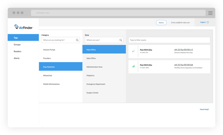Viewport: 223px width, 135px height.
Task: Click signal strength icon for d4:22:0a:00:00:c3
Action: (133, 51)
